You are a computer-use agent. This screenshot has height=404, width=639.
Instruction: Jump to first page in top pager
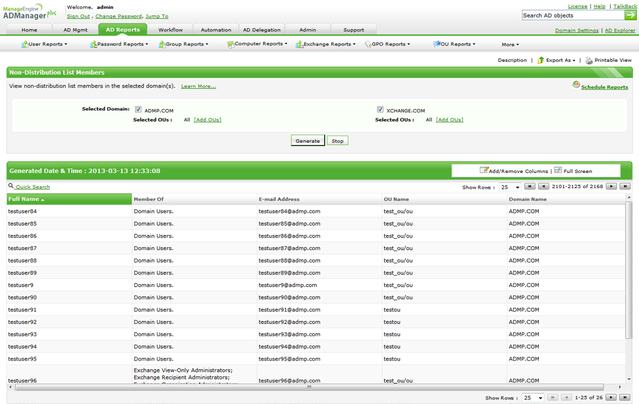pos(530,187)
